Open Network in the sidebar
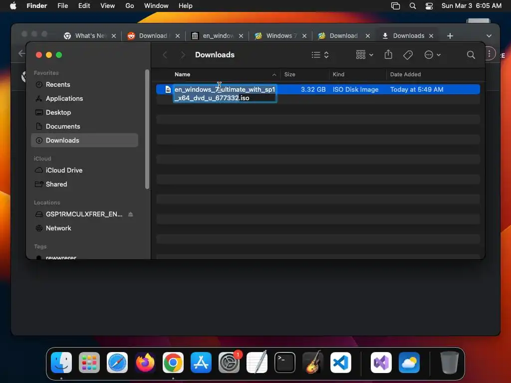The height and width of the screenshot is (383, 511). pos(58,228)
